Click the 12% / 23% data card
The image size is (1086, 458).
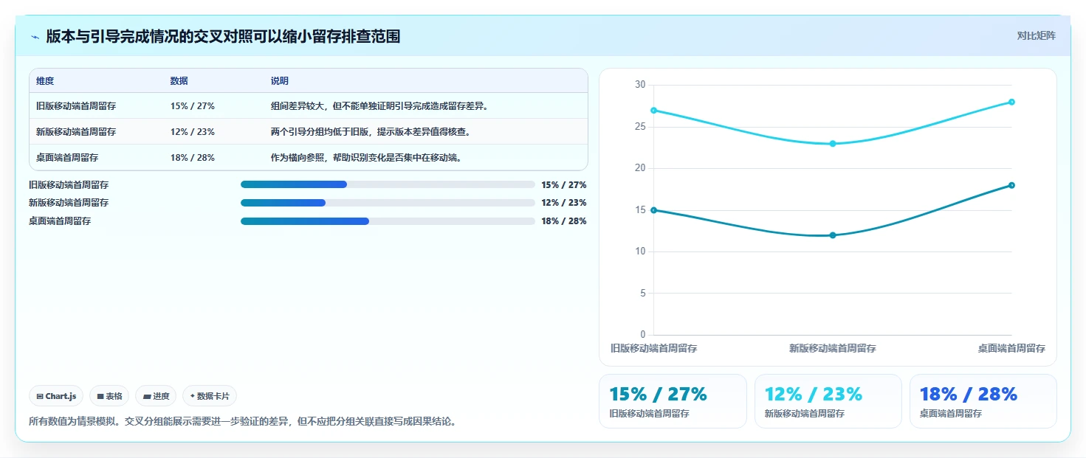coord(828,401)
